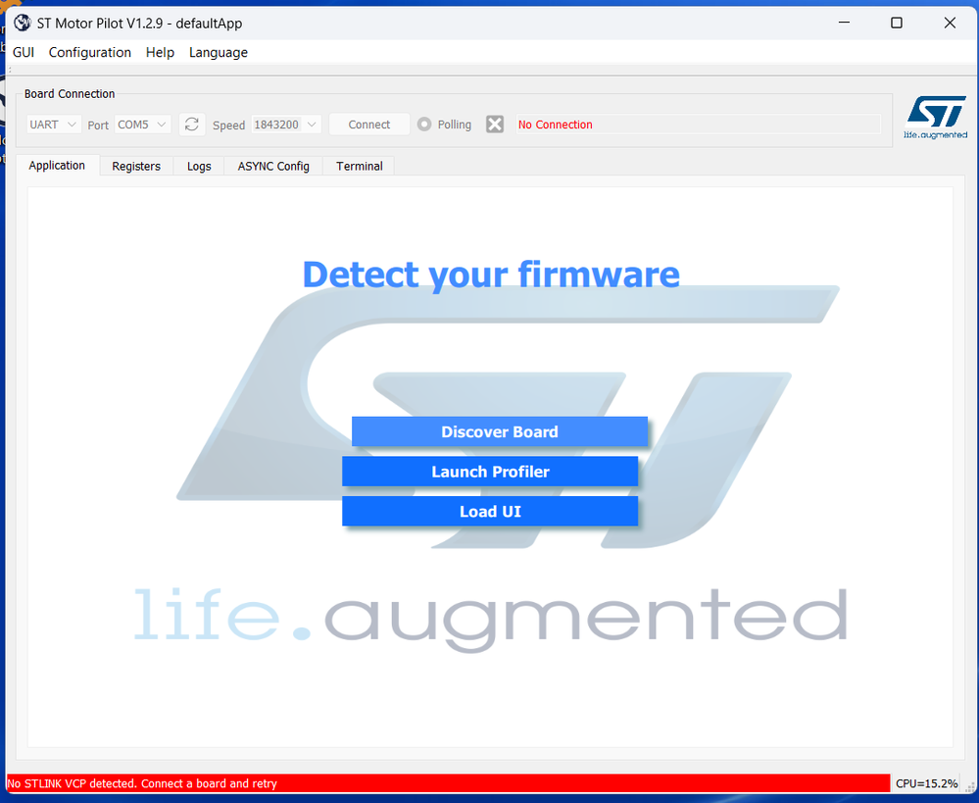Click the refresh ports icon
This screenshot has width=979, height=803.
pyautogui.click(x=192, y=125)
